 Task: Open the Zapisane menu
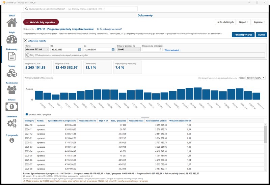259,22
